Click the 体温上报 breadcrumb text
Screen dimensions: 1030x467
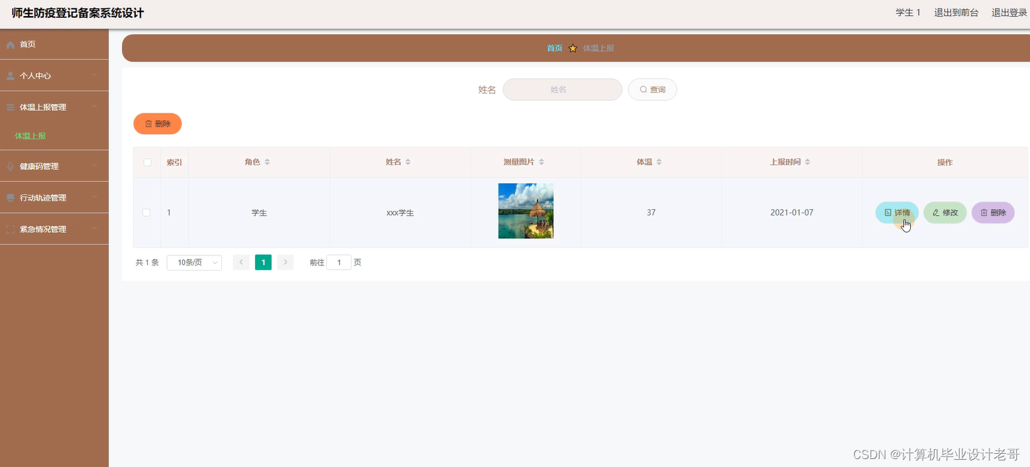point(599,48)
